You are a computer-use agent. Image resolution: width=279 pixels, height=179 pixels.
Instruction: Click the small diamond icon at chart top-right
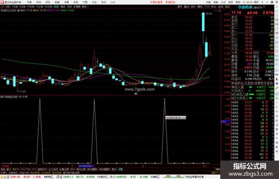click(216, 11)
